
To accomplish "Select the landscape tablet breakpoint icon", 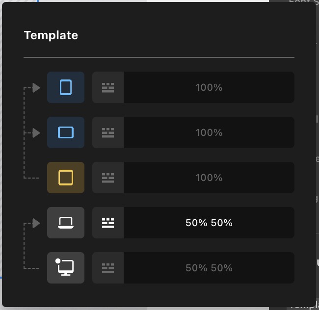I will (66, 132).
